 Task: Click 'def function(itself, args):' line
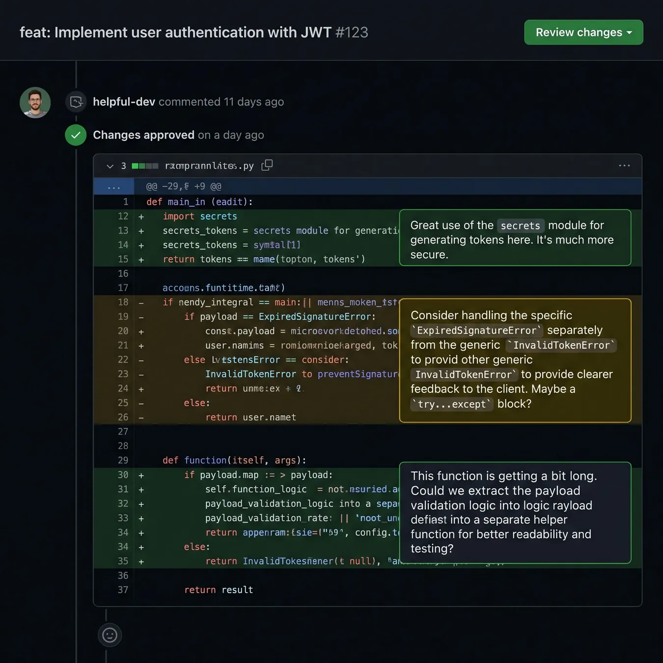click(x=234, y=460)
